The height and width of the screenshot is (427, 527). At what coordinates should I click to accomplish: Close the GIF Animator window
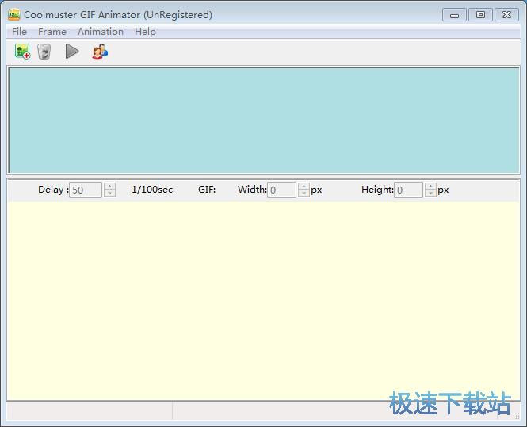(x=506, y=15)
